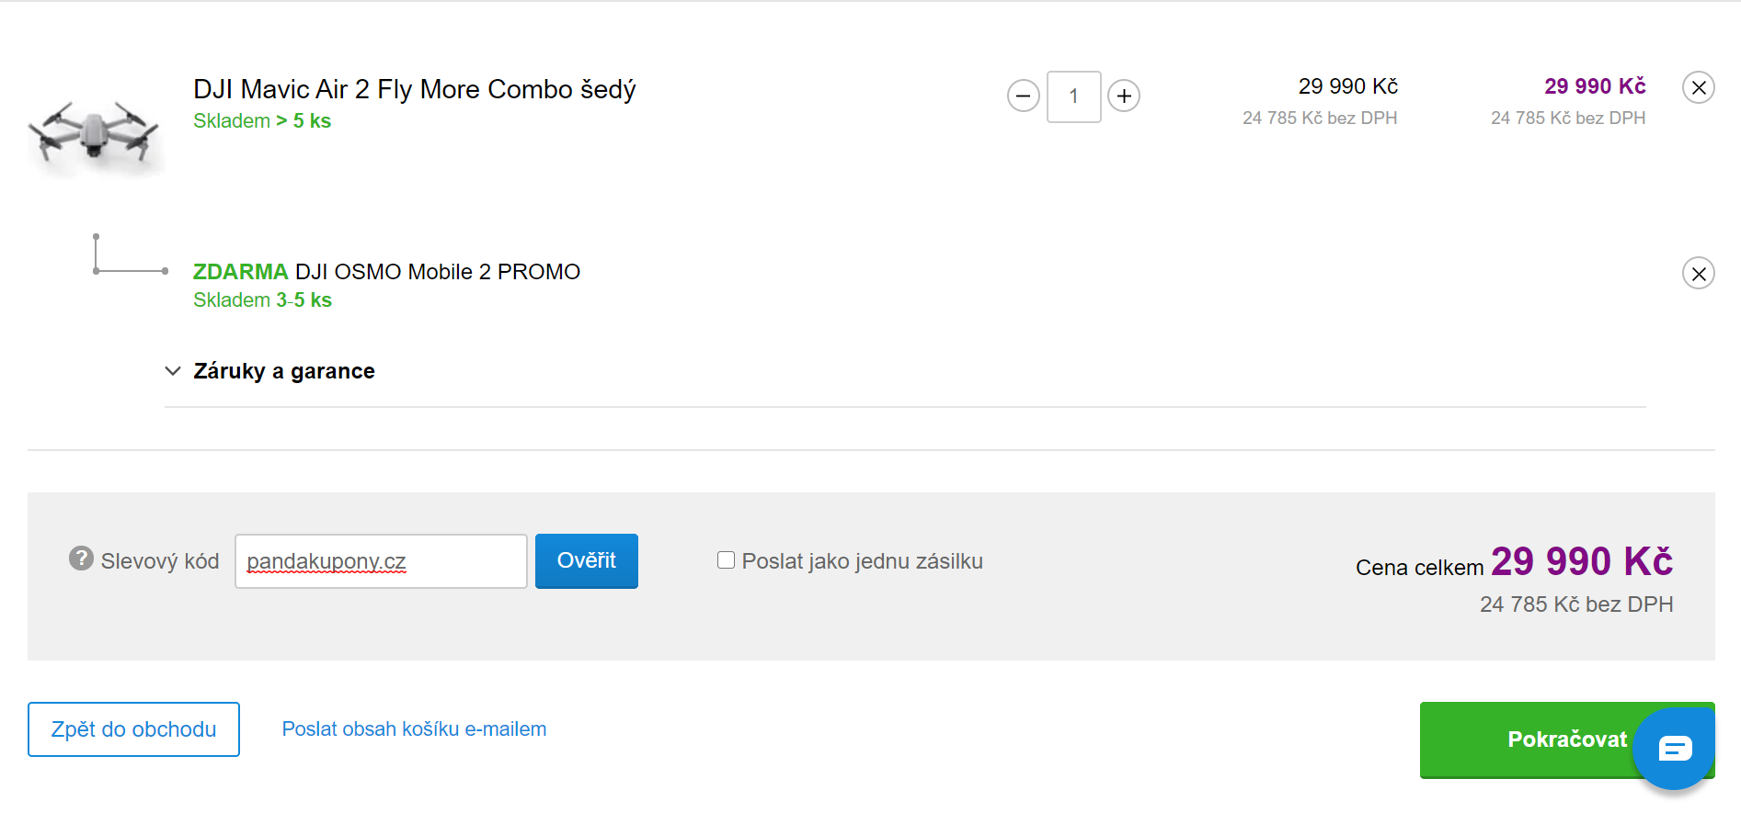Open the blue chat bubble widget
The width and height of the screenshot is (1741, 813).
(x=1674, y=749)
